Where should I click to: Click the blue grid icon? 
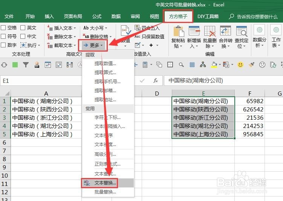point(192,64)
